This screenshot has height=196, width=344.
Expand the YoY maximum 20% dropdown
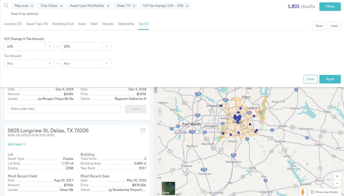106,47
